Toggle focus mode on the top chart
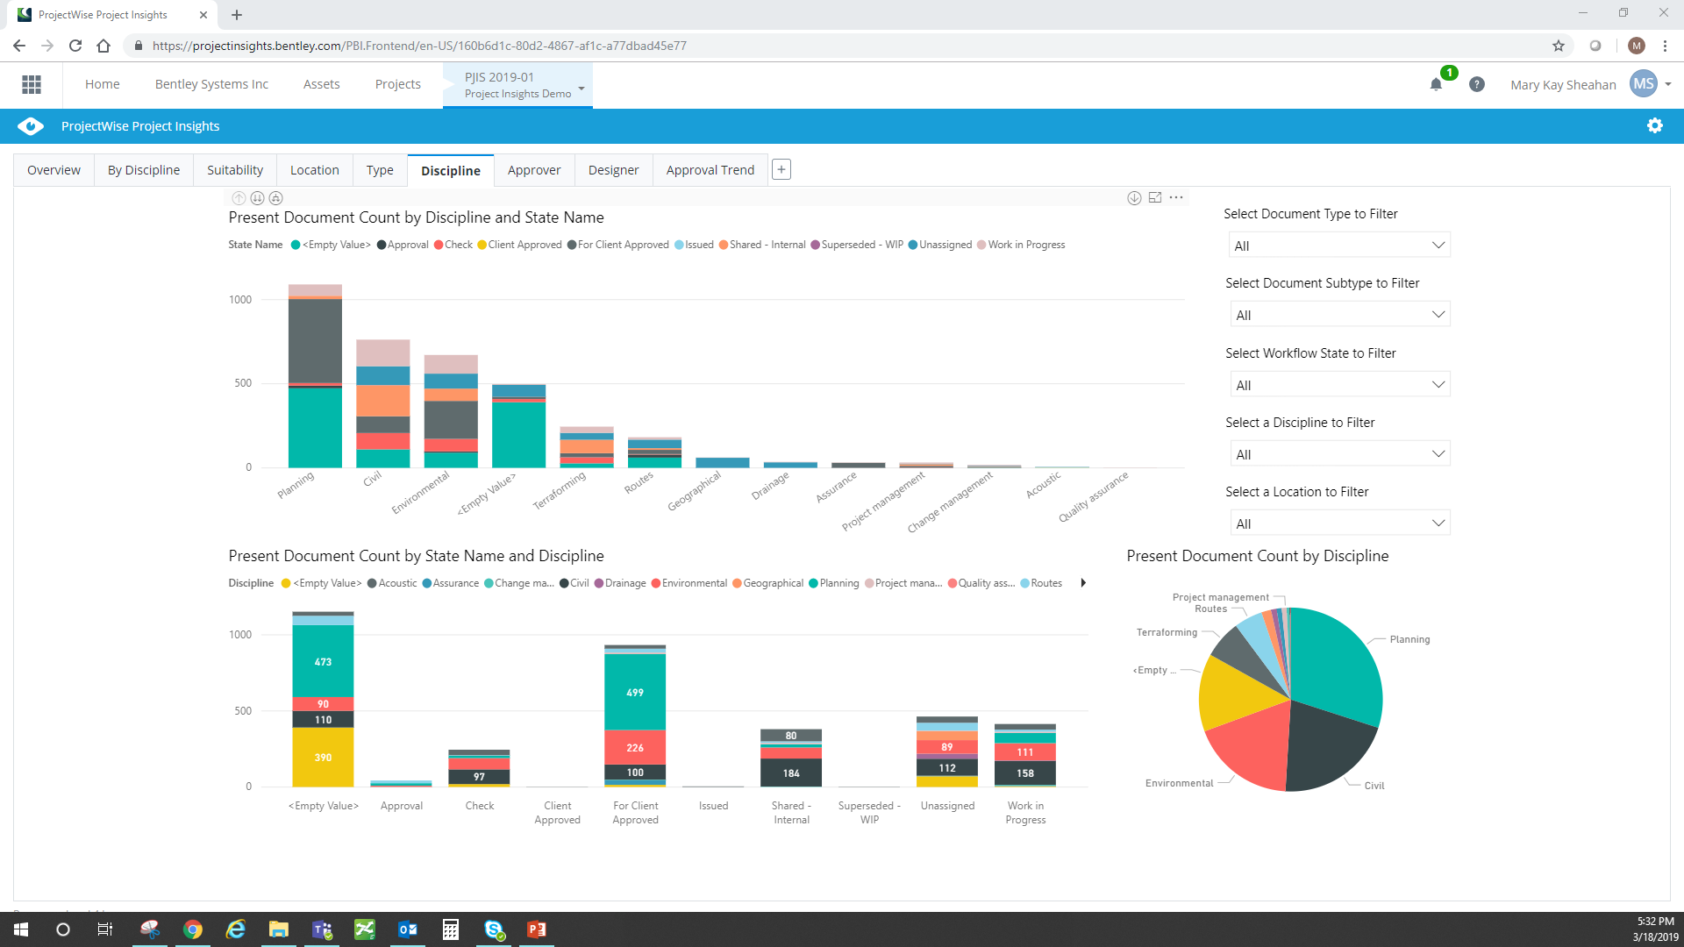Screen dimensions: 1684x947 pyautogui.click(x=1155, y=198)
